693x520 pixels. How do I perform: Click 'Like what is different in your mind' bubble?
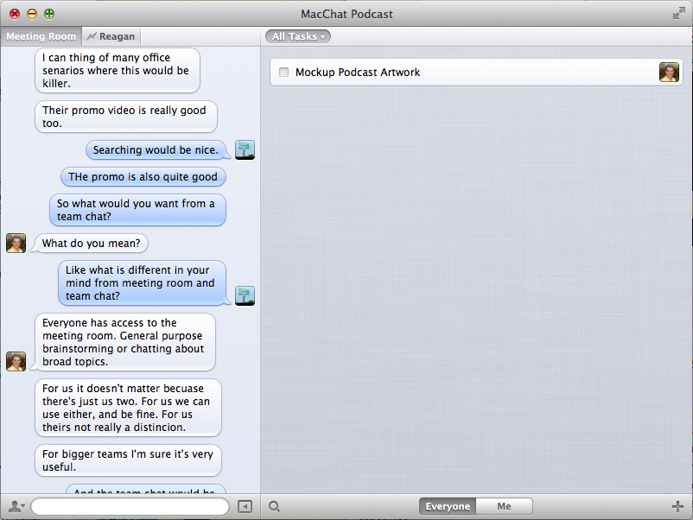click(142, 282)
